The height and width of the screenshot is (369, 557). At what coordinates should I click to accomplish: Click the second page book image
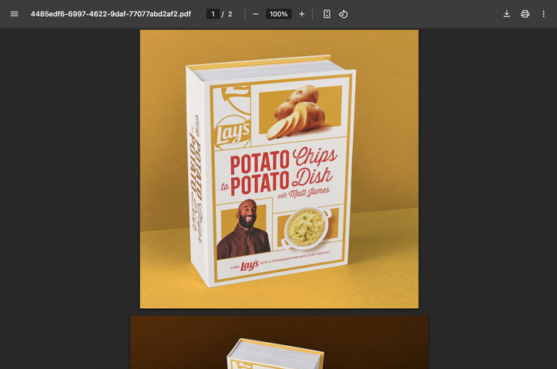point(279,342)
